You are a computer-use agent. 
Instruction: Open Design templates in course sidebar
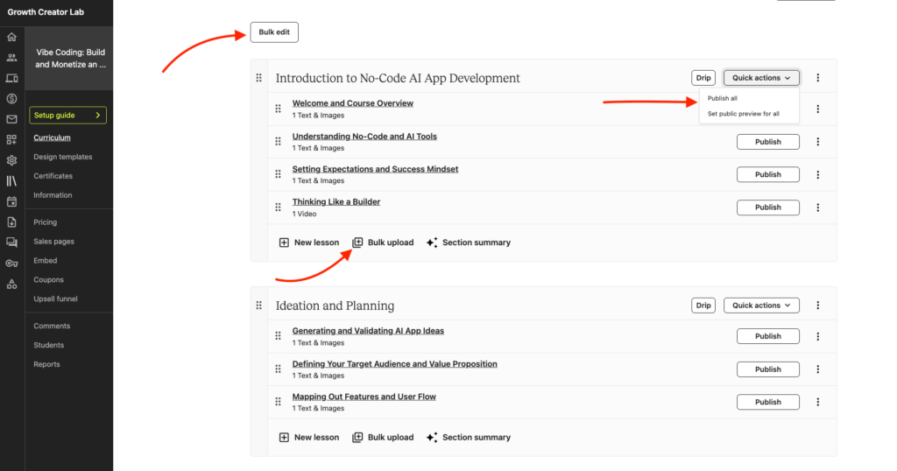point(62,157)
